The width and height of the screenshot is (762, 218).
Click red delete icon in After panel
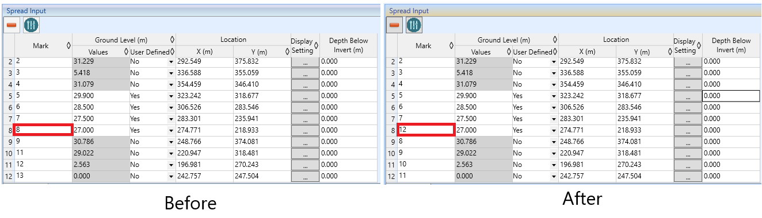tap(394, 25)
